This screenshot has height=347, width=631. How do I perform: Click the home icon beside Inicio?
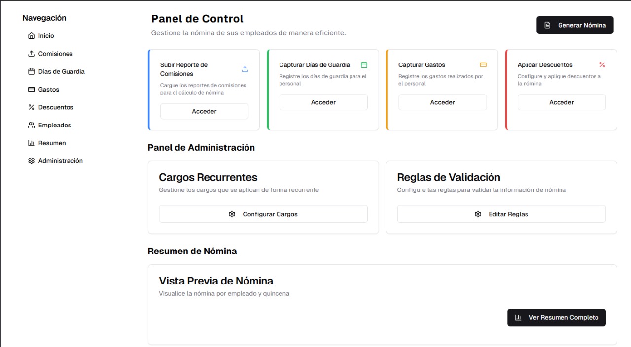click(32, 36)
